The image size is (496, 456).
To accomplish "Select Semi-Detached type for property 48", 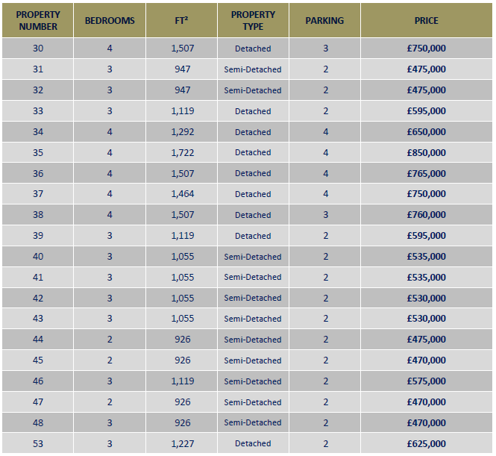I will pyautogui.click(x=253, y=423).
